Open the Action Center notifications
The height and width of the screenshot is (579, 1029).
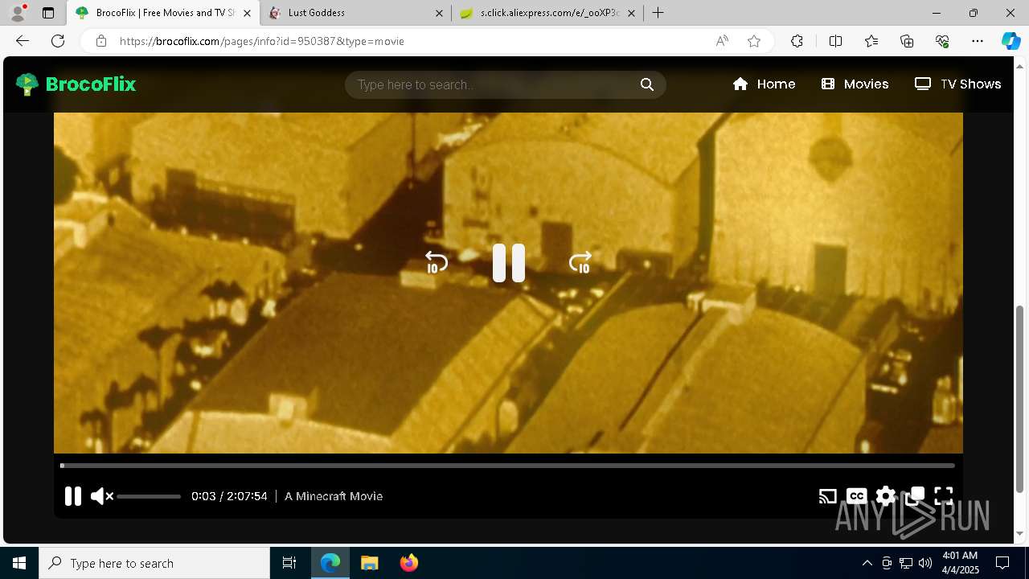pyautogui.click(x=1002, y=563)
